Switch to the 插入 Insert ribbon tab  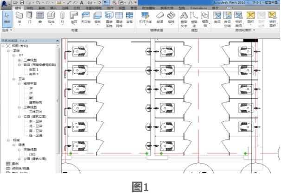pyautogui.click(x=53, y=8)
